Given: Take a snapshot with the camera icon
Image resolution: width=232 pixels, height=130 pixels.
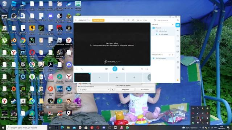Looking at the screenshot, I should 123,69.
